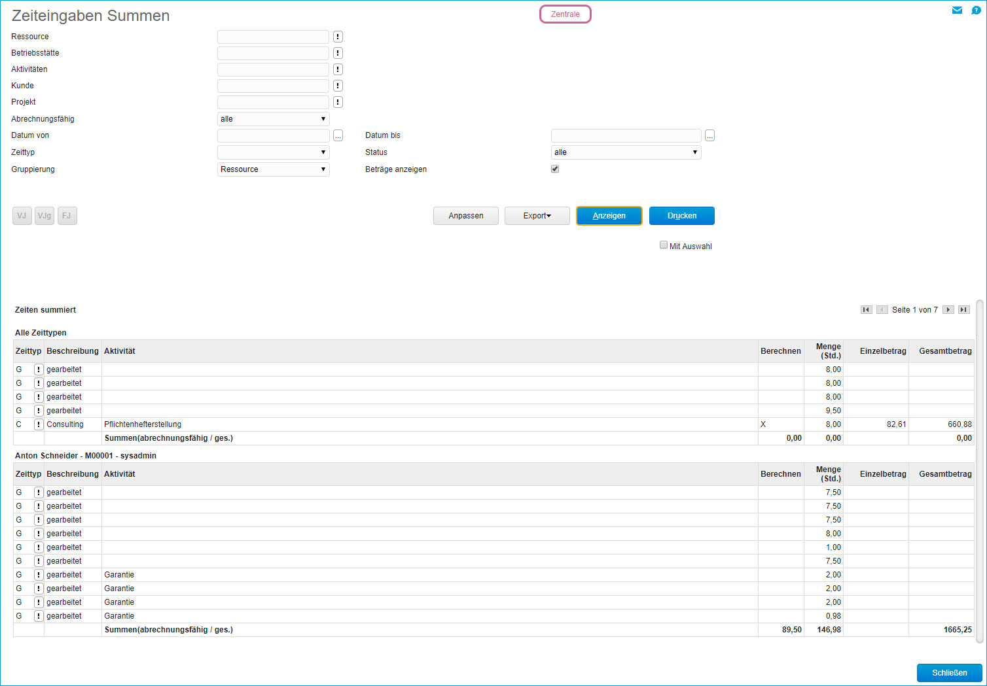987x686 pixels.
Task: Click the mail envelope icon
Action: coord(957,10)
